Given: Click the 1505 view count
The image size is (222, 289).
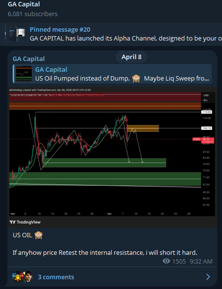Looking at the screenshot, I should (x=179, y=261).
